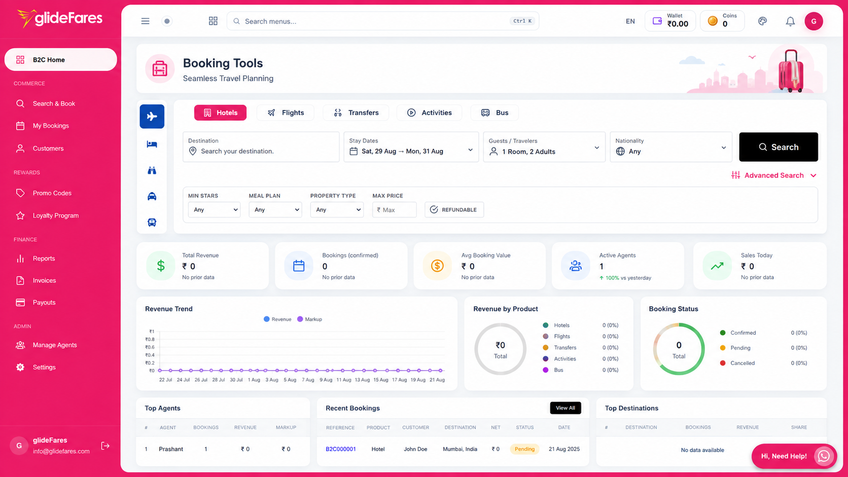Click View All in Recent Bookings
Image resolution: width=848 pixels, height=477 pixels.
tap(566, 408)
